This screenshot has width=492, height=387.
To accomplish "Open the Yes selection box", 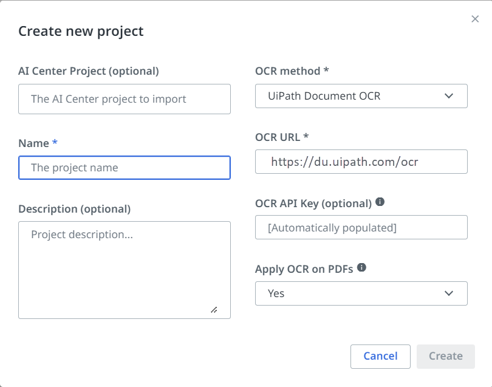I will click(x=361, y=293).
